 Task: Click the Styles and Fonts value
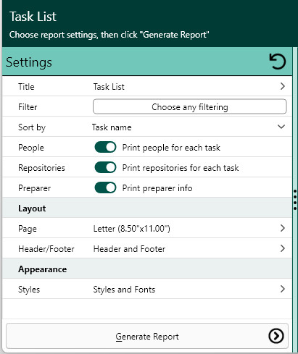(124, 290)
